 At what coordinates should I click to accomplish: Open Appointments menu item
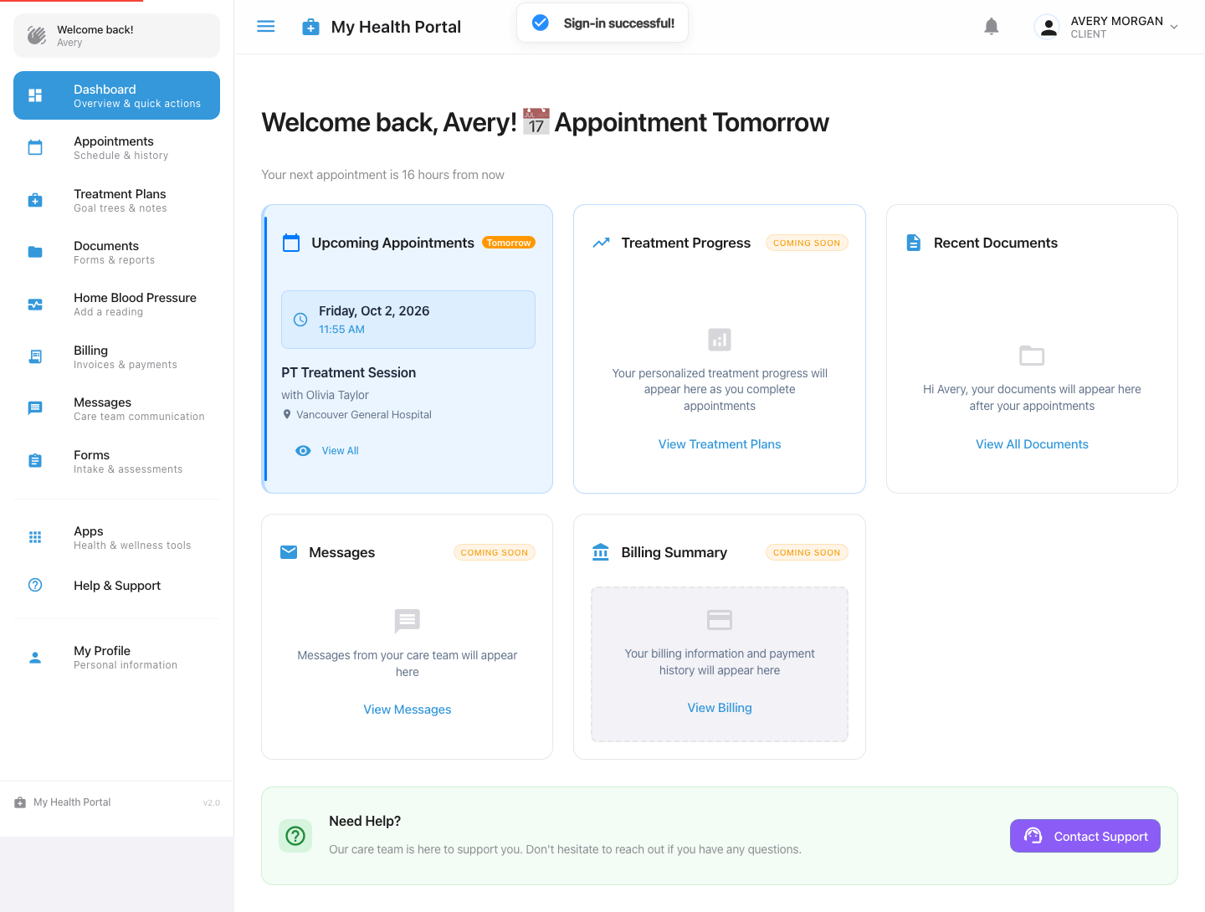[x=117, y=148]
